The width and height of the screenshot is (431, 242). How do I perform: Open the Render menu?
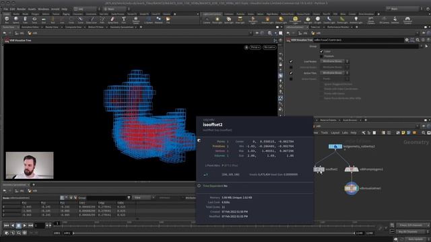click(x=22, y=9)
